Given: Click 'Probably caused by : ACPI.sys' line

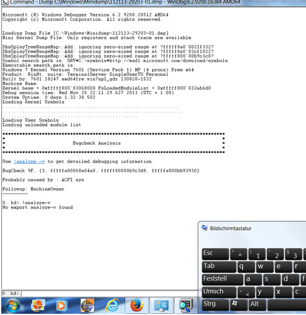Looking at the screenshot, I should point(43,180).
